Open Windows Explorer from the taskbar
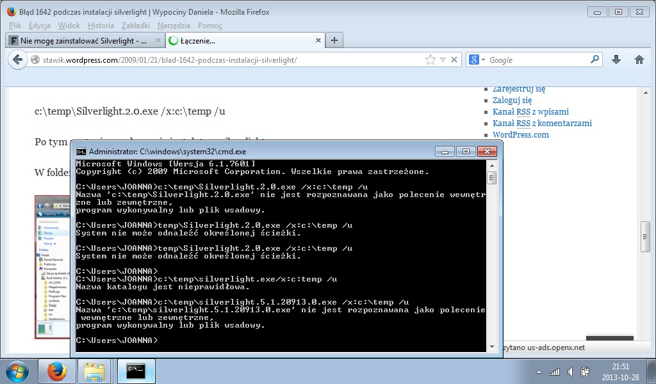The height and width of the screenshot is (384, 656). point(94,371)
